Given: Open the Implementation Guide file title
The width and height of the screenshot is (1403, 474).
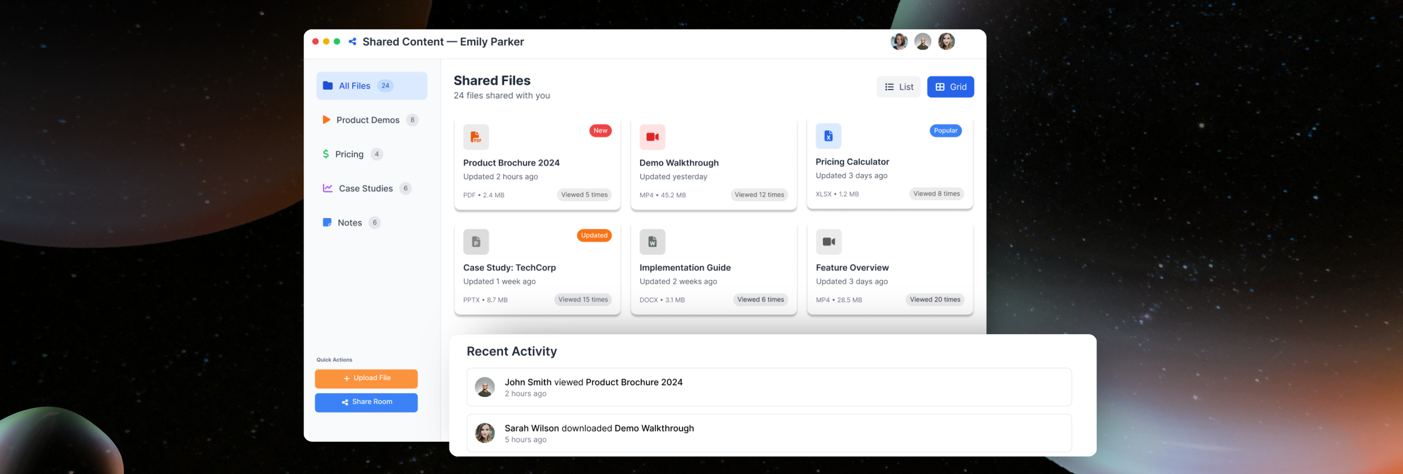Looking at the screenshot, I should pos(684,268).
